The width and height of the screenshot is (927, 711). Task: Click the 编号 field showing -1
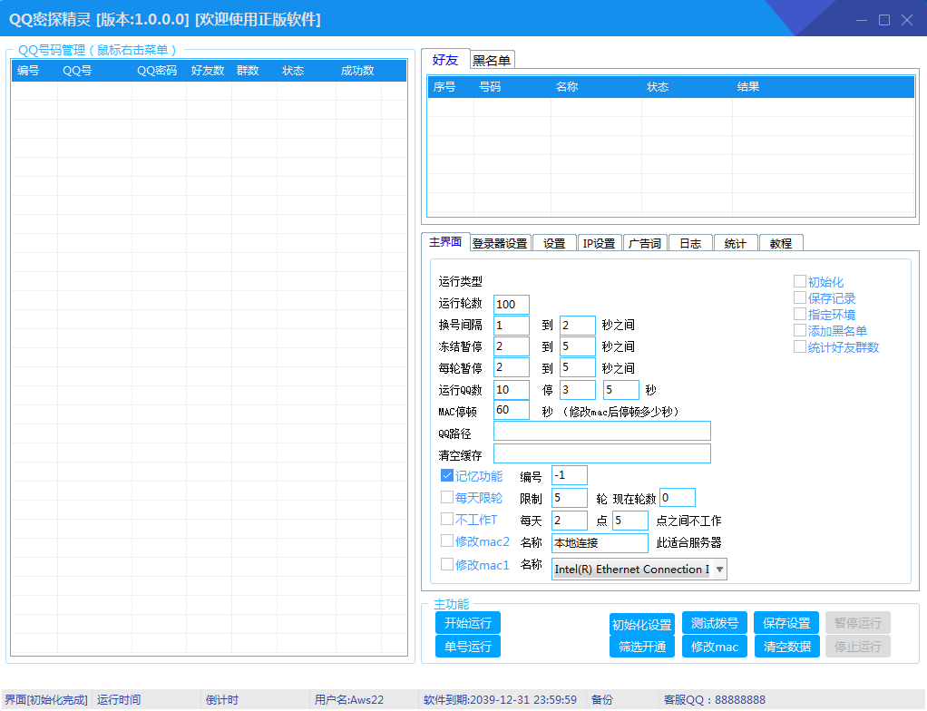click(570, 475)
